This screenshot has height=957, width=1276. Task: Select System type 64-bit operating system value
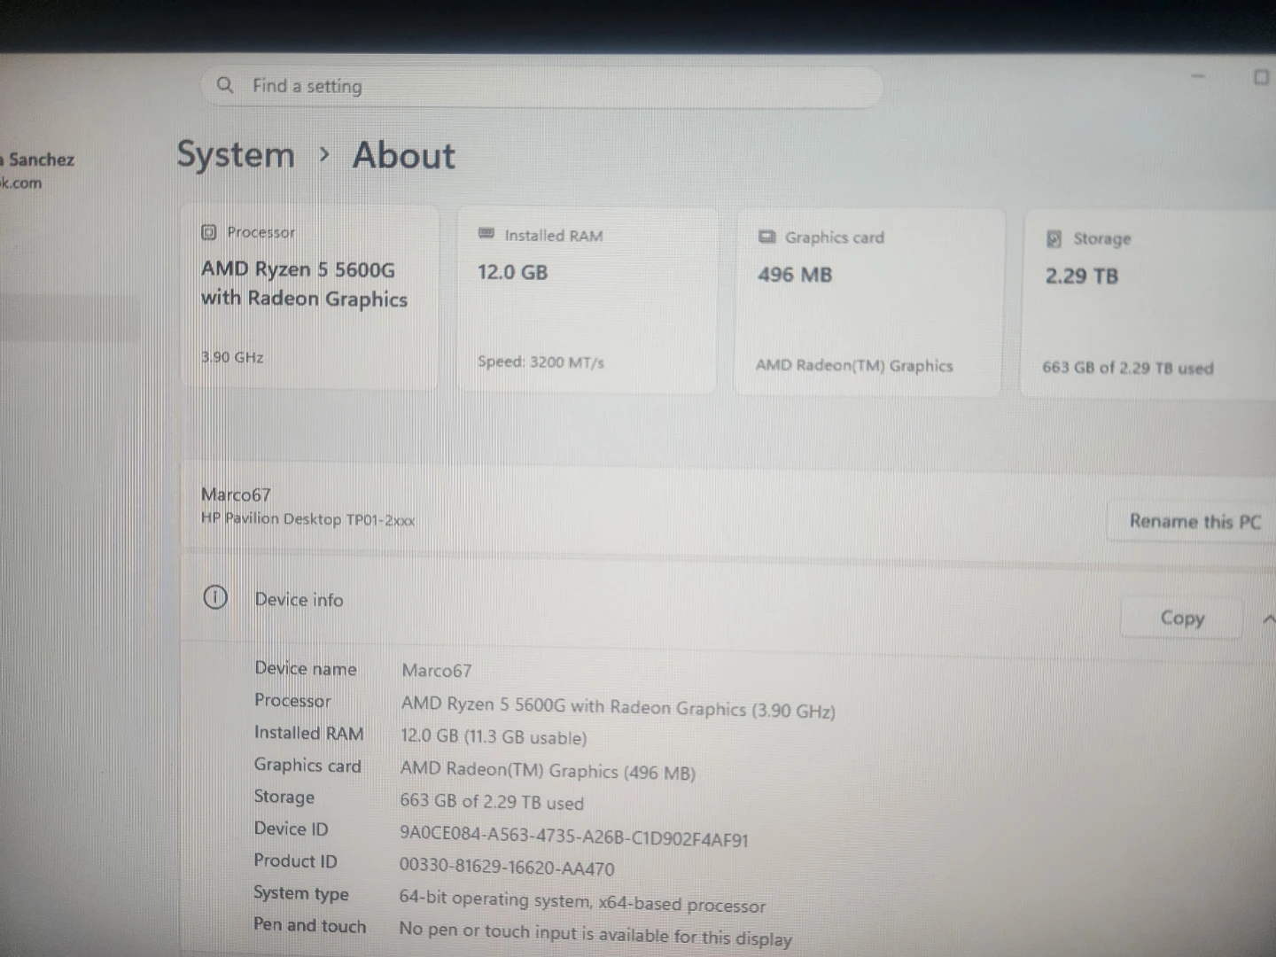pos(582,901)
